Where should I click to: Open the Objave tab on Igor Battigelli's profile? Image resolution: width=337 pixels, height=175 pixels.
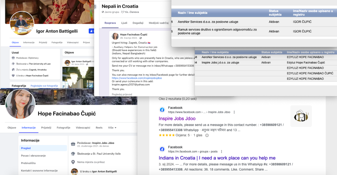coord(15,42)
